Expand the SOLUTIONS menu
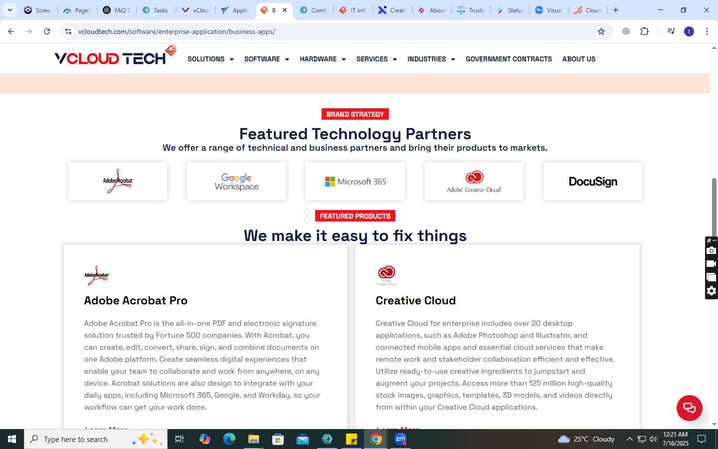Screen dimensions: 718x449 pos(210,59)
